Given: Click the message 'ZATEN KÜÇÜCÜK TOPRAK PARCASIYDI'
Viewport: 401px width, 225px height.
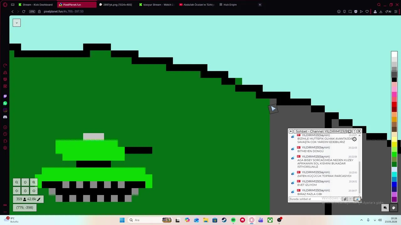Looking at the screenshot, I should [x=324, y=176].
